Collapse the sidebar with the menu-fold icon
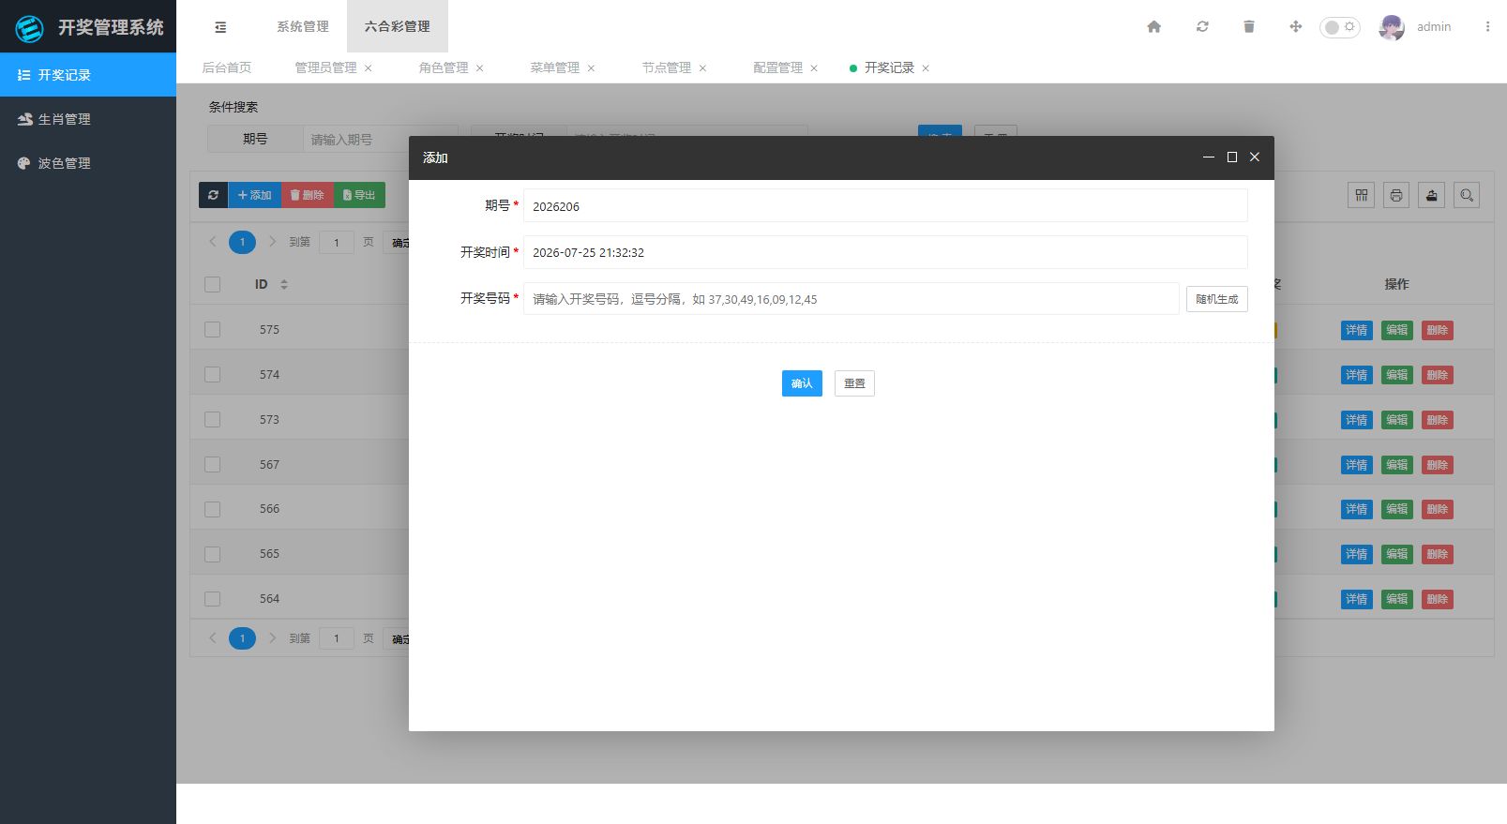The height and width of the screenshot is (824, 1507). tap(220, 27)
